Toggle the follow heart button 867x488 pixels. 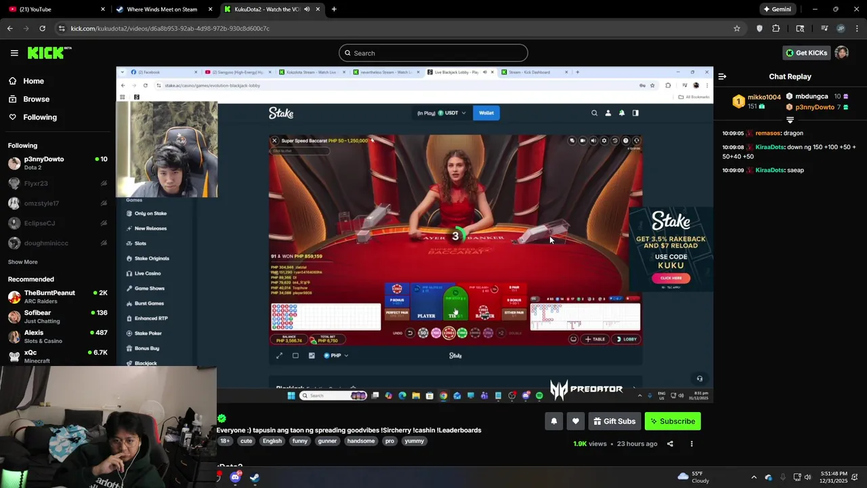[x=576, y=422]
